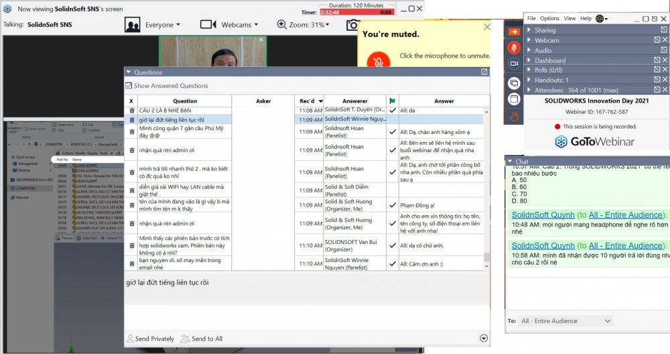670x354 pixels.
Task: Toggle Show Answered Questions checkbox
Action: coord(129,86)
